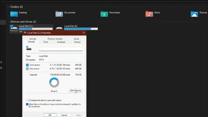Click the 736 GB capacity value
This screenshot has width=208, height=117.
pyautogui.click(x=78, y=75)
